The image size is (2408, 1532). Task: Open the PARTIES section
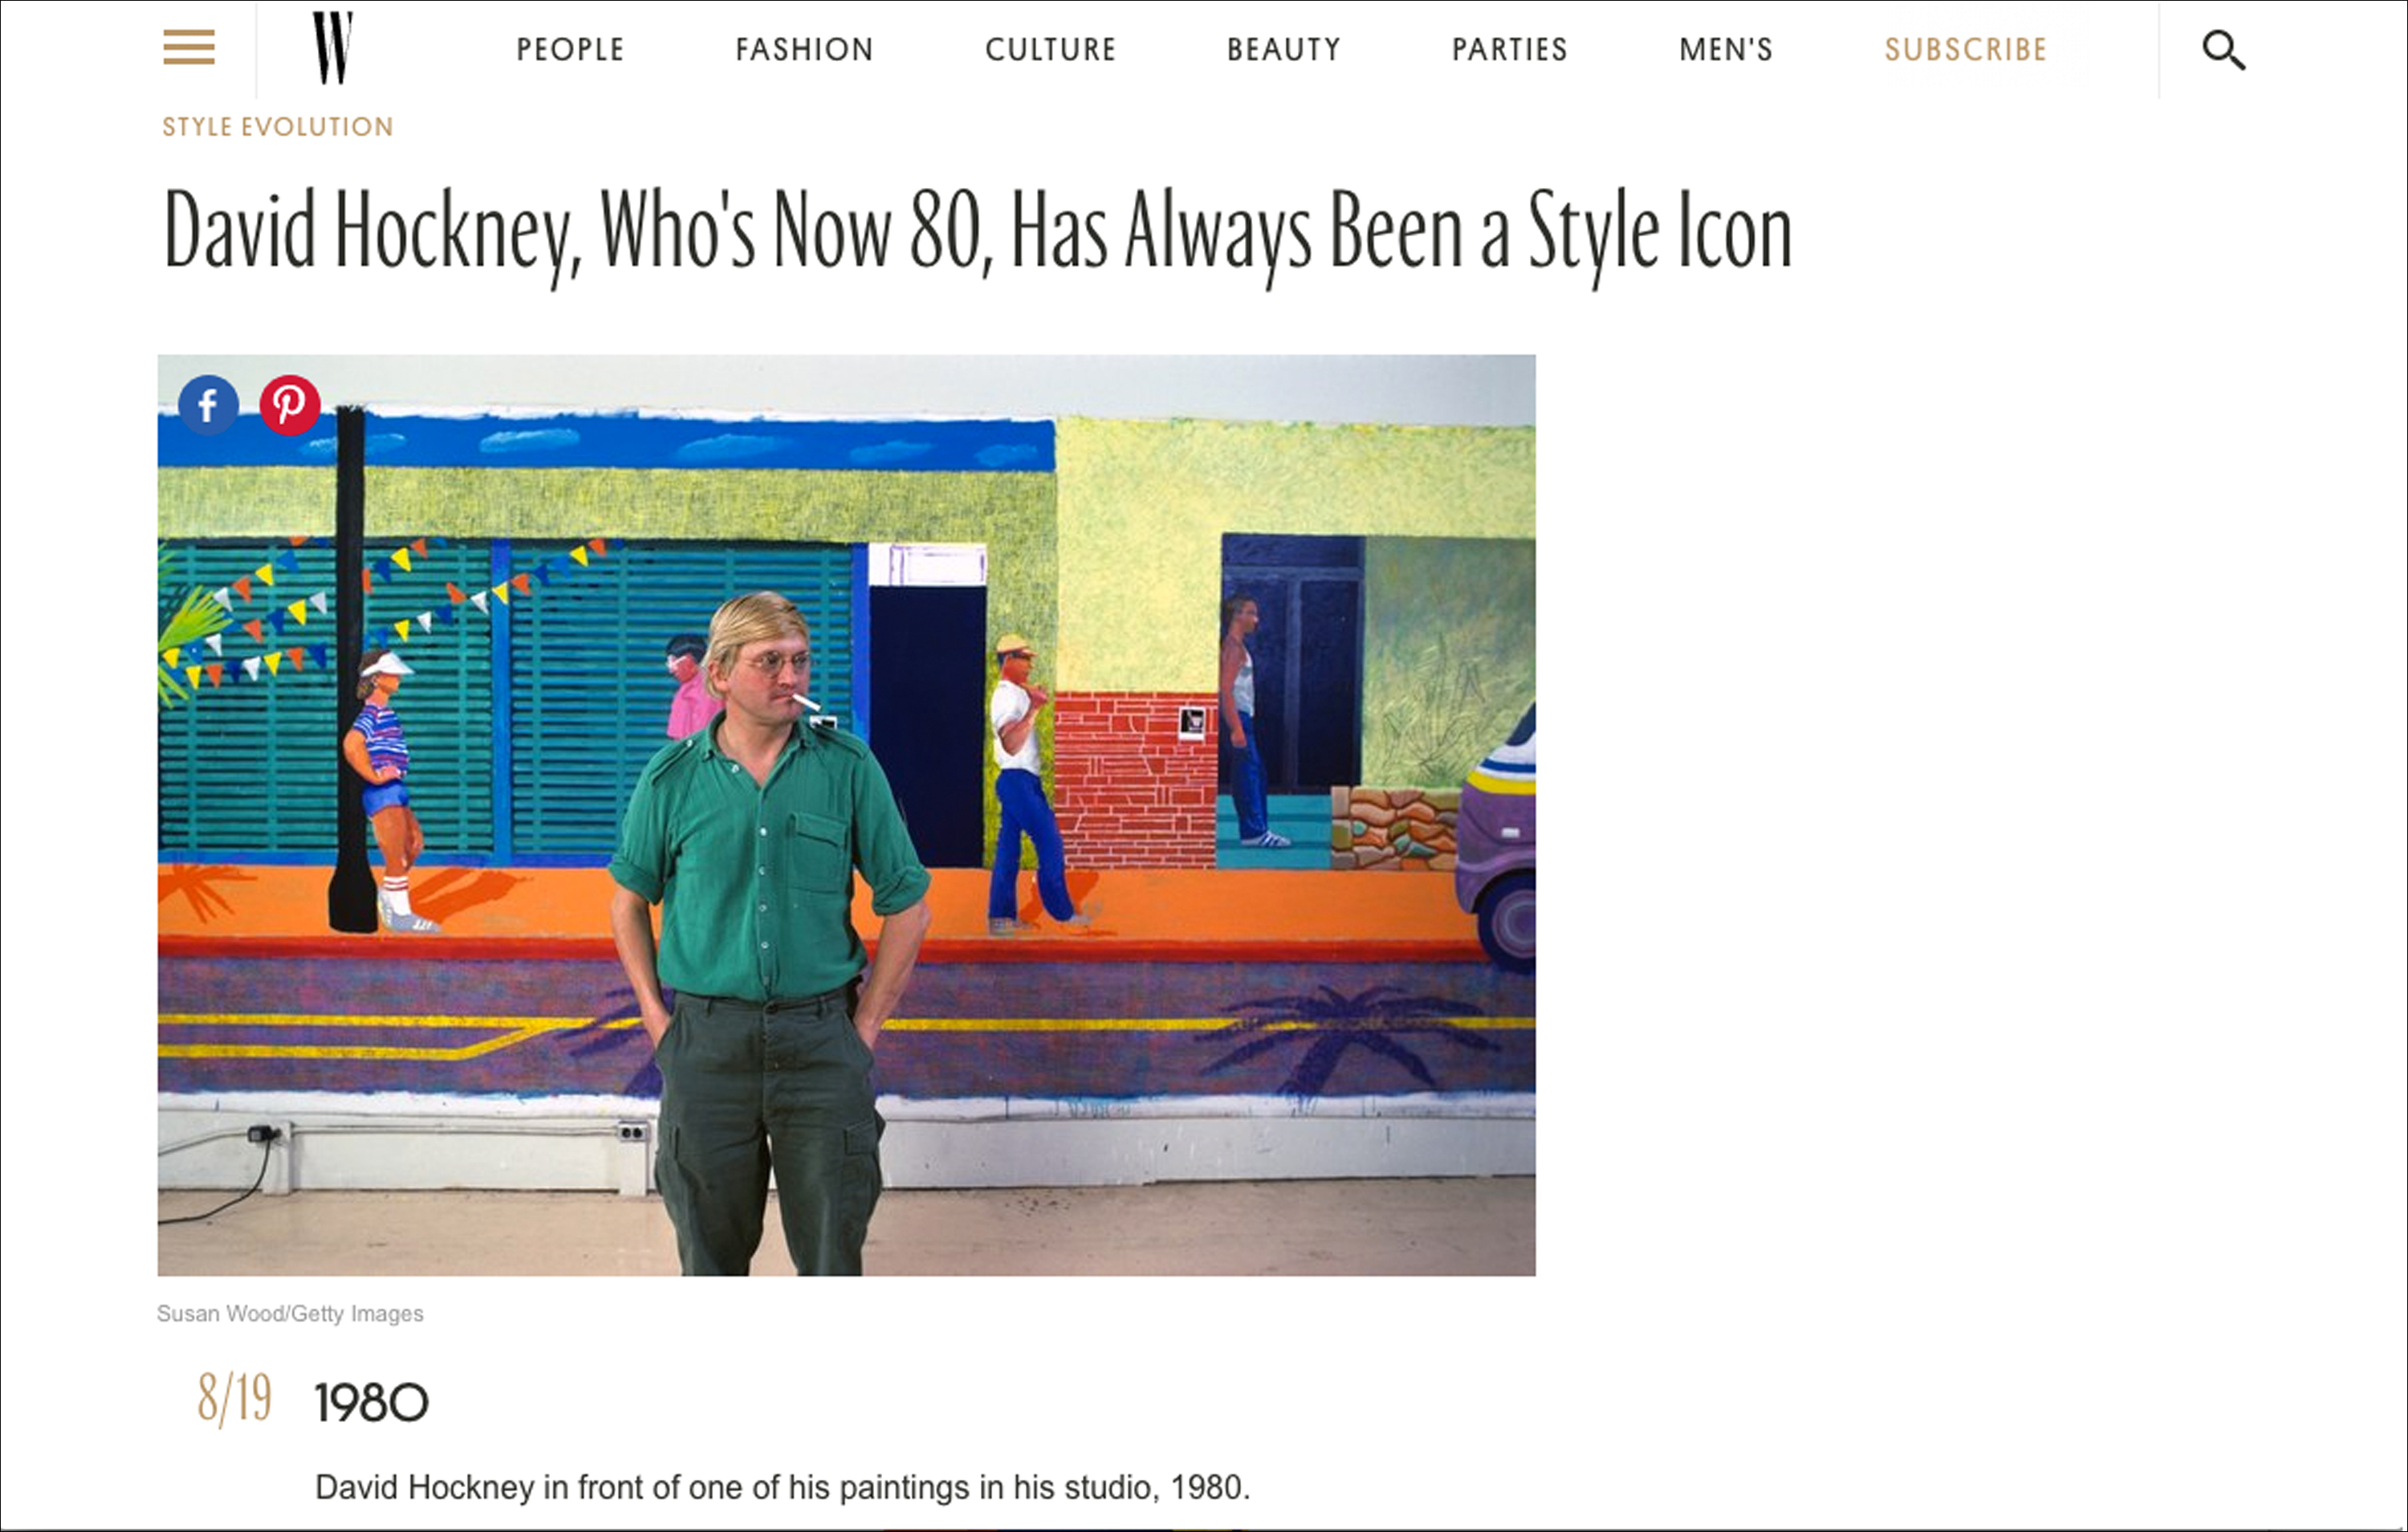pos(1509,49)
